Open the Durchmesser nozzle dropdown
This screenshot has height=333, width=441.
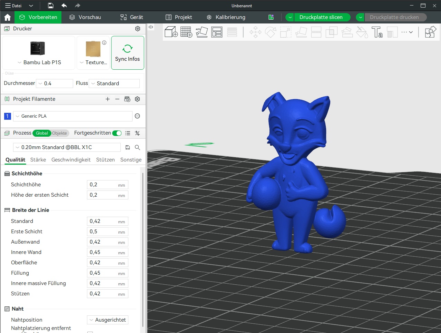(x=55, y=84)
